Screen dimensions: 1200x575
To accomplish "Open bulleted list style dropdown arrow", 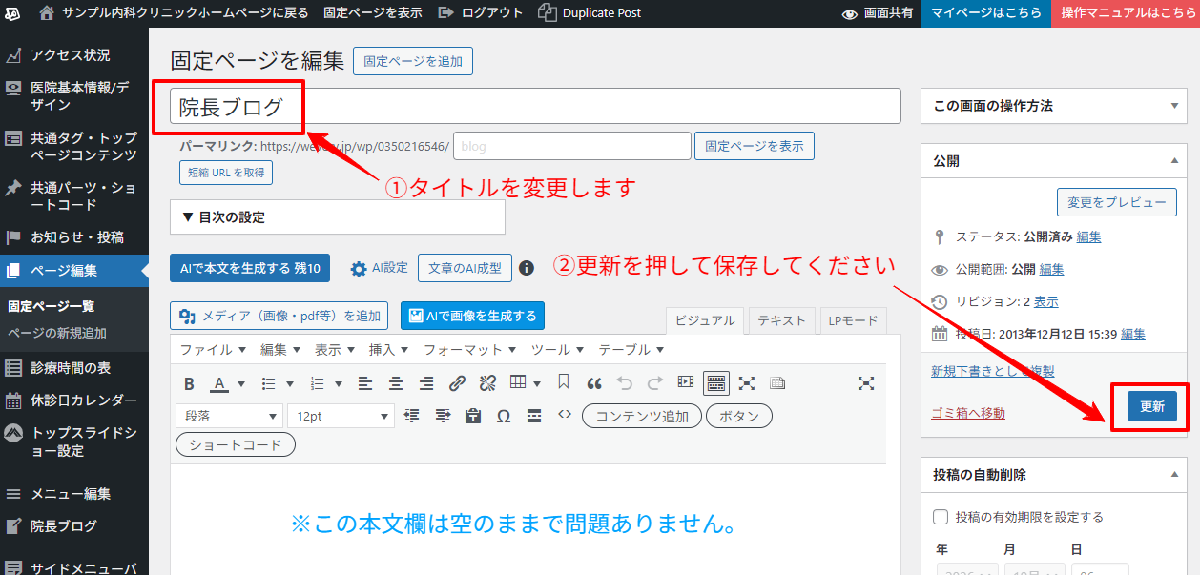I will (x=291, y=384).
